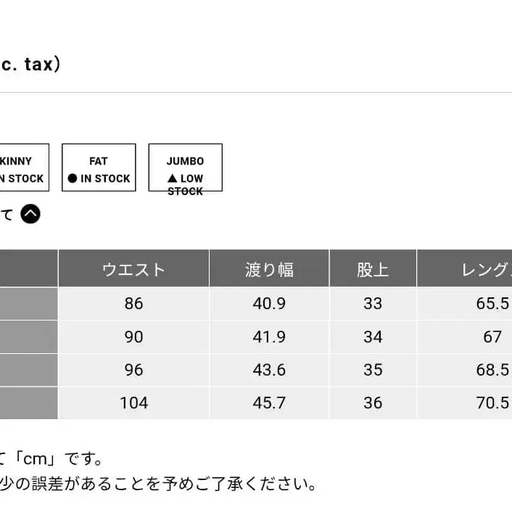Viewport: 512px width, 512px height.
Task: Click the rise value 36 cell
Action: pyautogui.click(x=373, y=402)
